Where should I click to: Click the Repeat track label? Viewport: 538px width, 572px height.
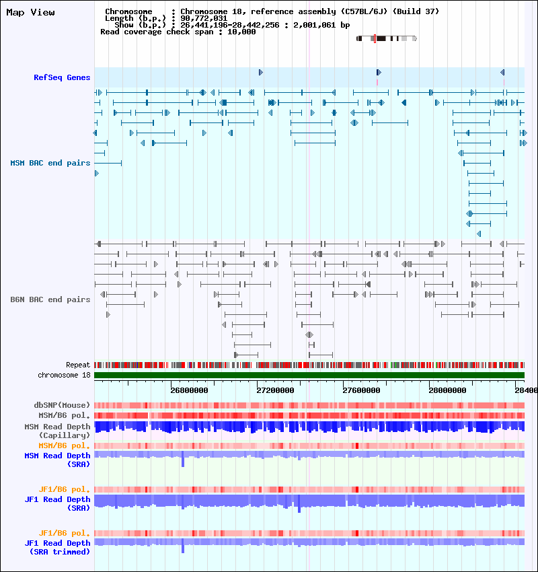click(78, 365)
